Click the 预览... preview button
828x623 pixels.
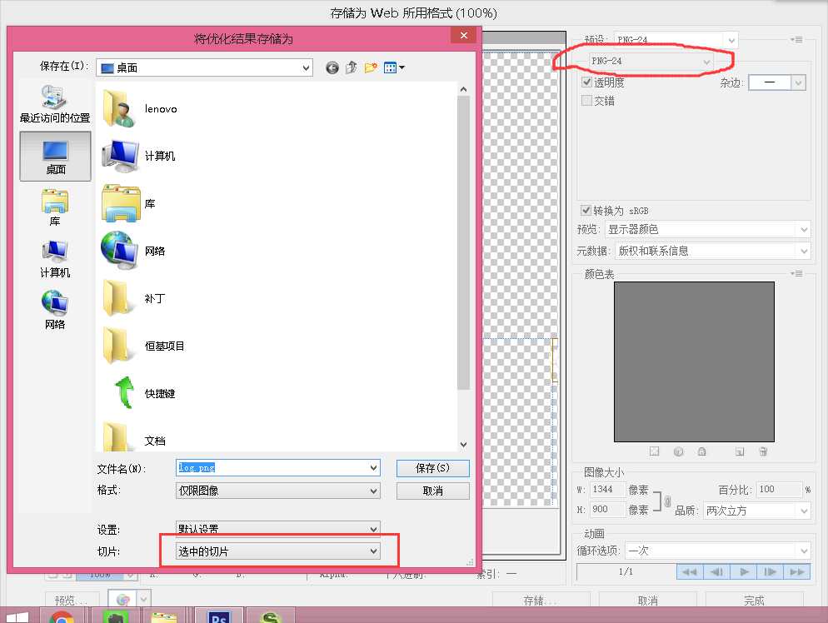click(71, 601)
